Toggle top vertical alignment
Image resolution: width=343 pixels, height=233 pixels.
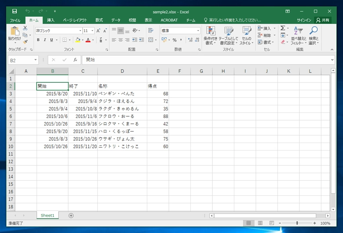click(114, 31)
